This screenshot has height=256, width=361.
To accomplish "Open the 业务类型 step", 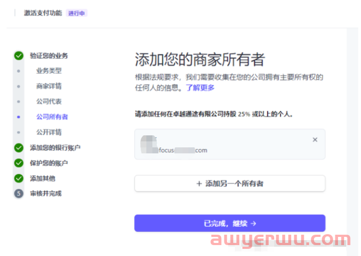I will [x=49, y=71].
